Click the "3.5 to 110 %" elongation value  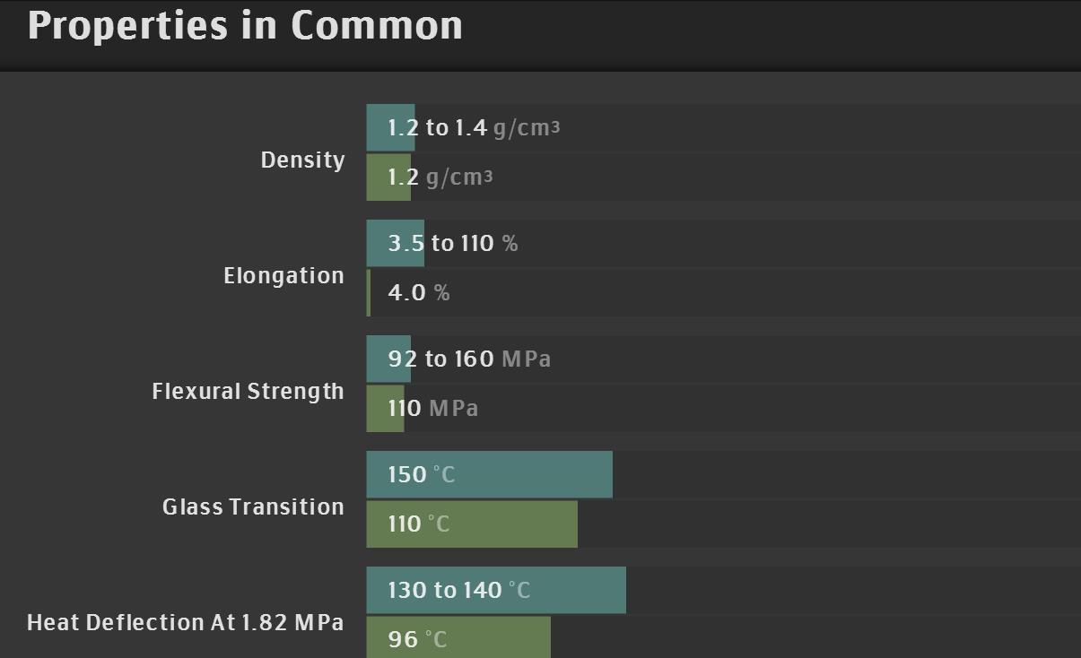coord(452,244)
